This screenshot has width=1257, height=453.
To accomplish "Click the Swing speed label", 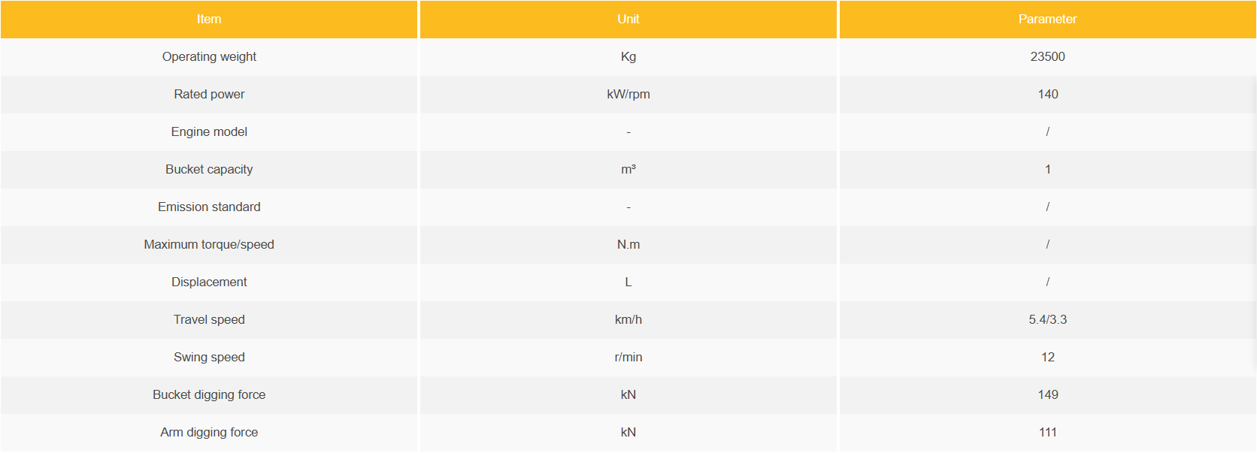I will [209, 358].
